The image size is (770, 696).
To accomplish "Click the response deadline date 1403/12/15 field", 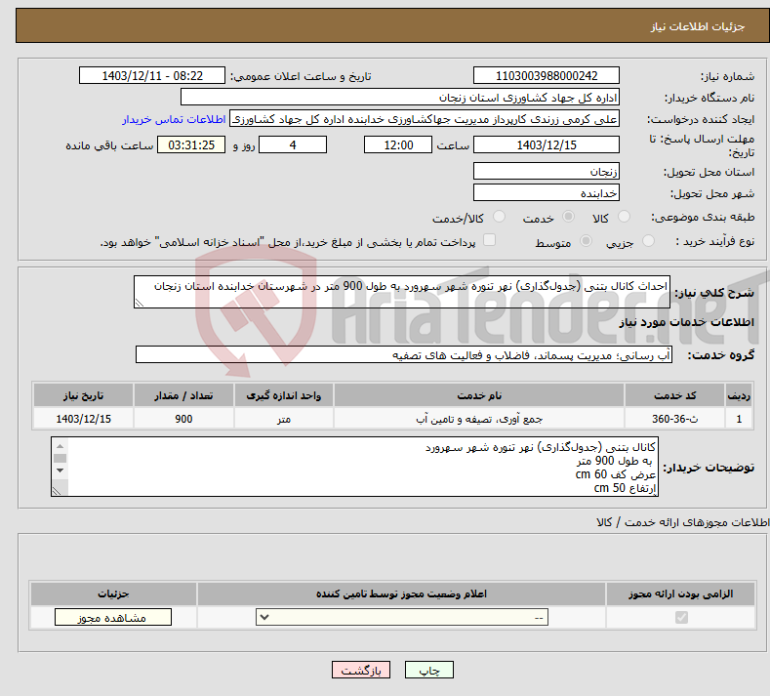I will click(x=547, y=144).
